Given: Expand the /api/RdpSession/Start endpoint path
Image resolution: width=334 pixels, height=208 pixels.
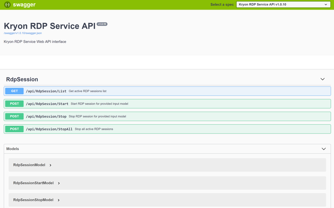Looking at the screenshot, I should point(47,104).
